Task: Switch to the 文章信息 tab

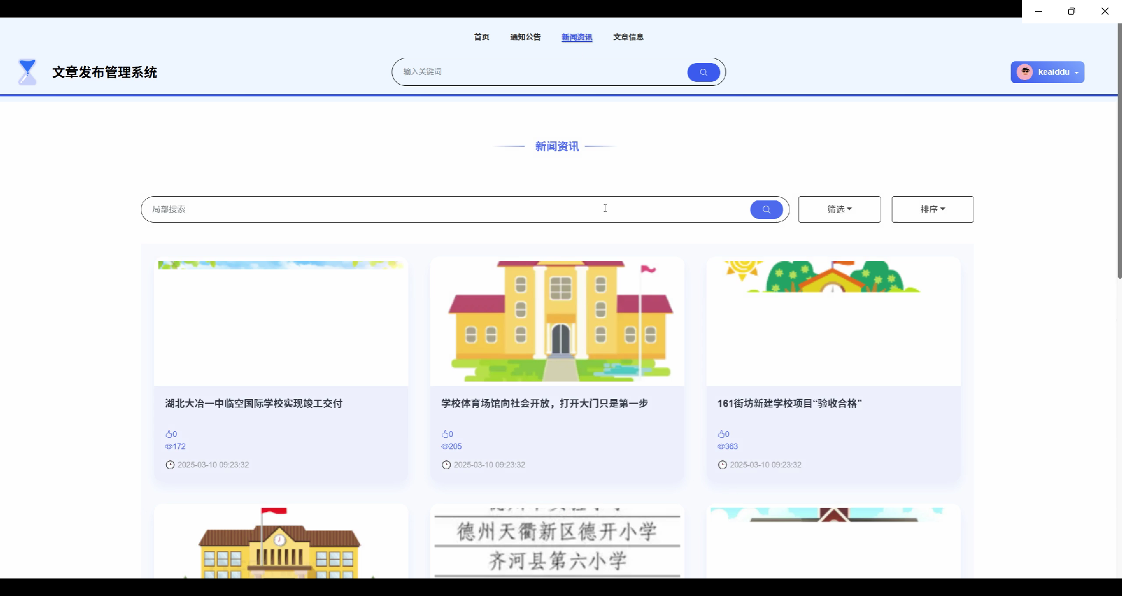Action: 628,37
